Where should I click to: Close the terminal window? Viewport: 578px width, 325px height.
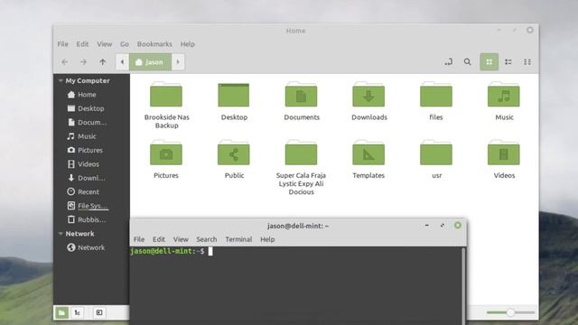(458, 225)
